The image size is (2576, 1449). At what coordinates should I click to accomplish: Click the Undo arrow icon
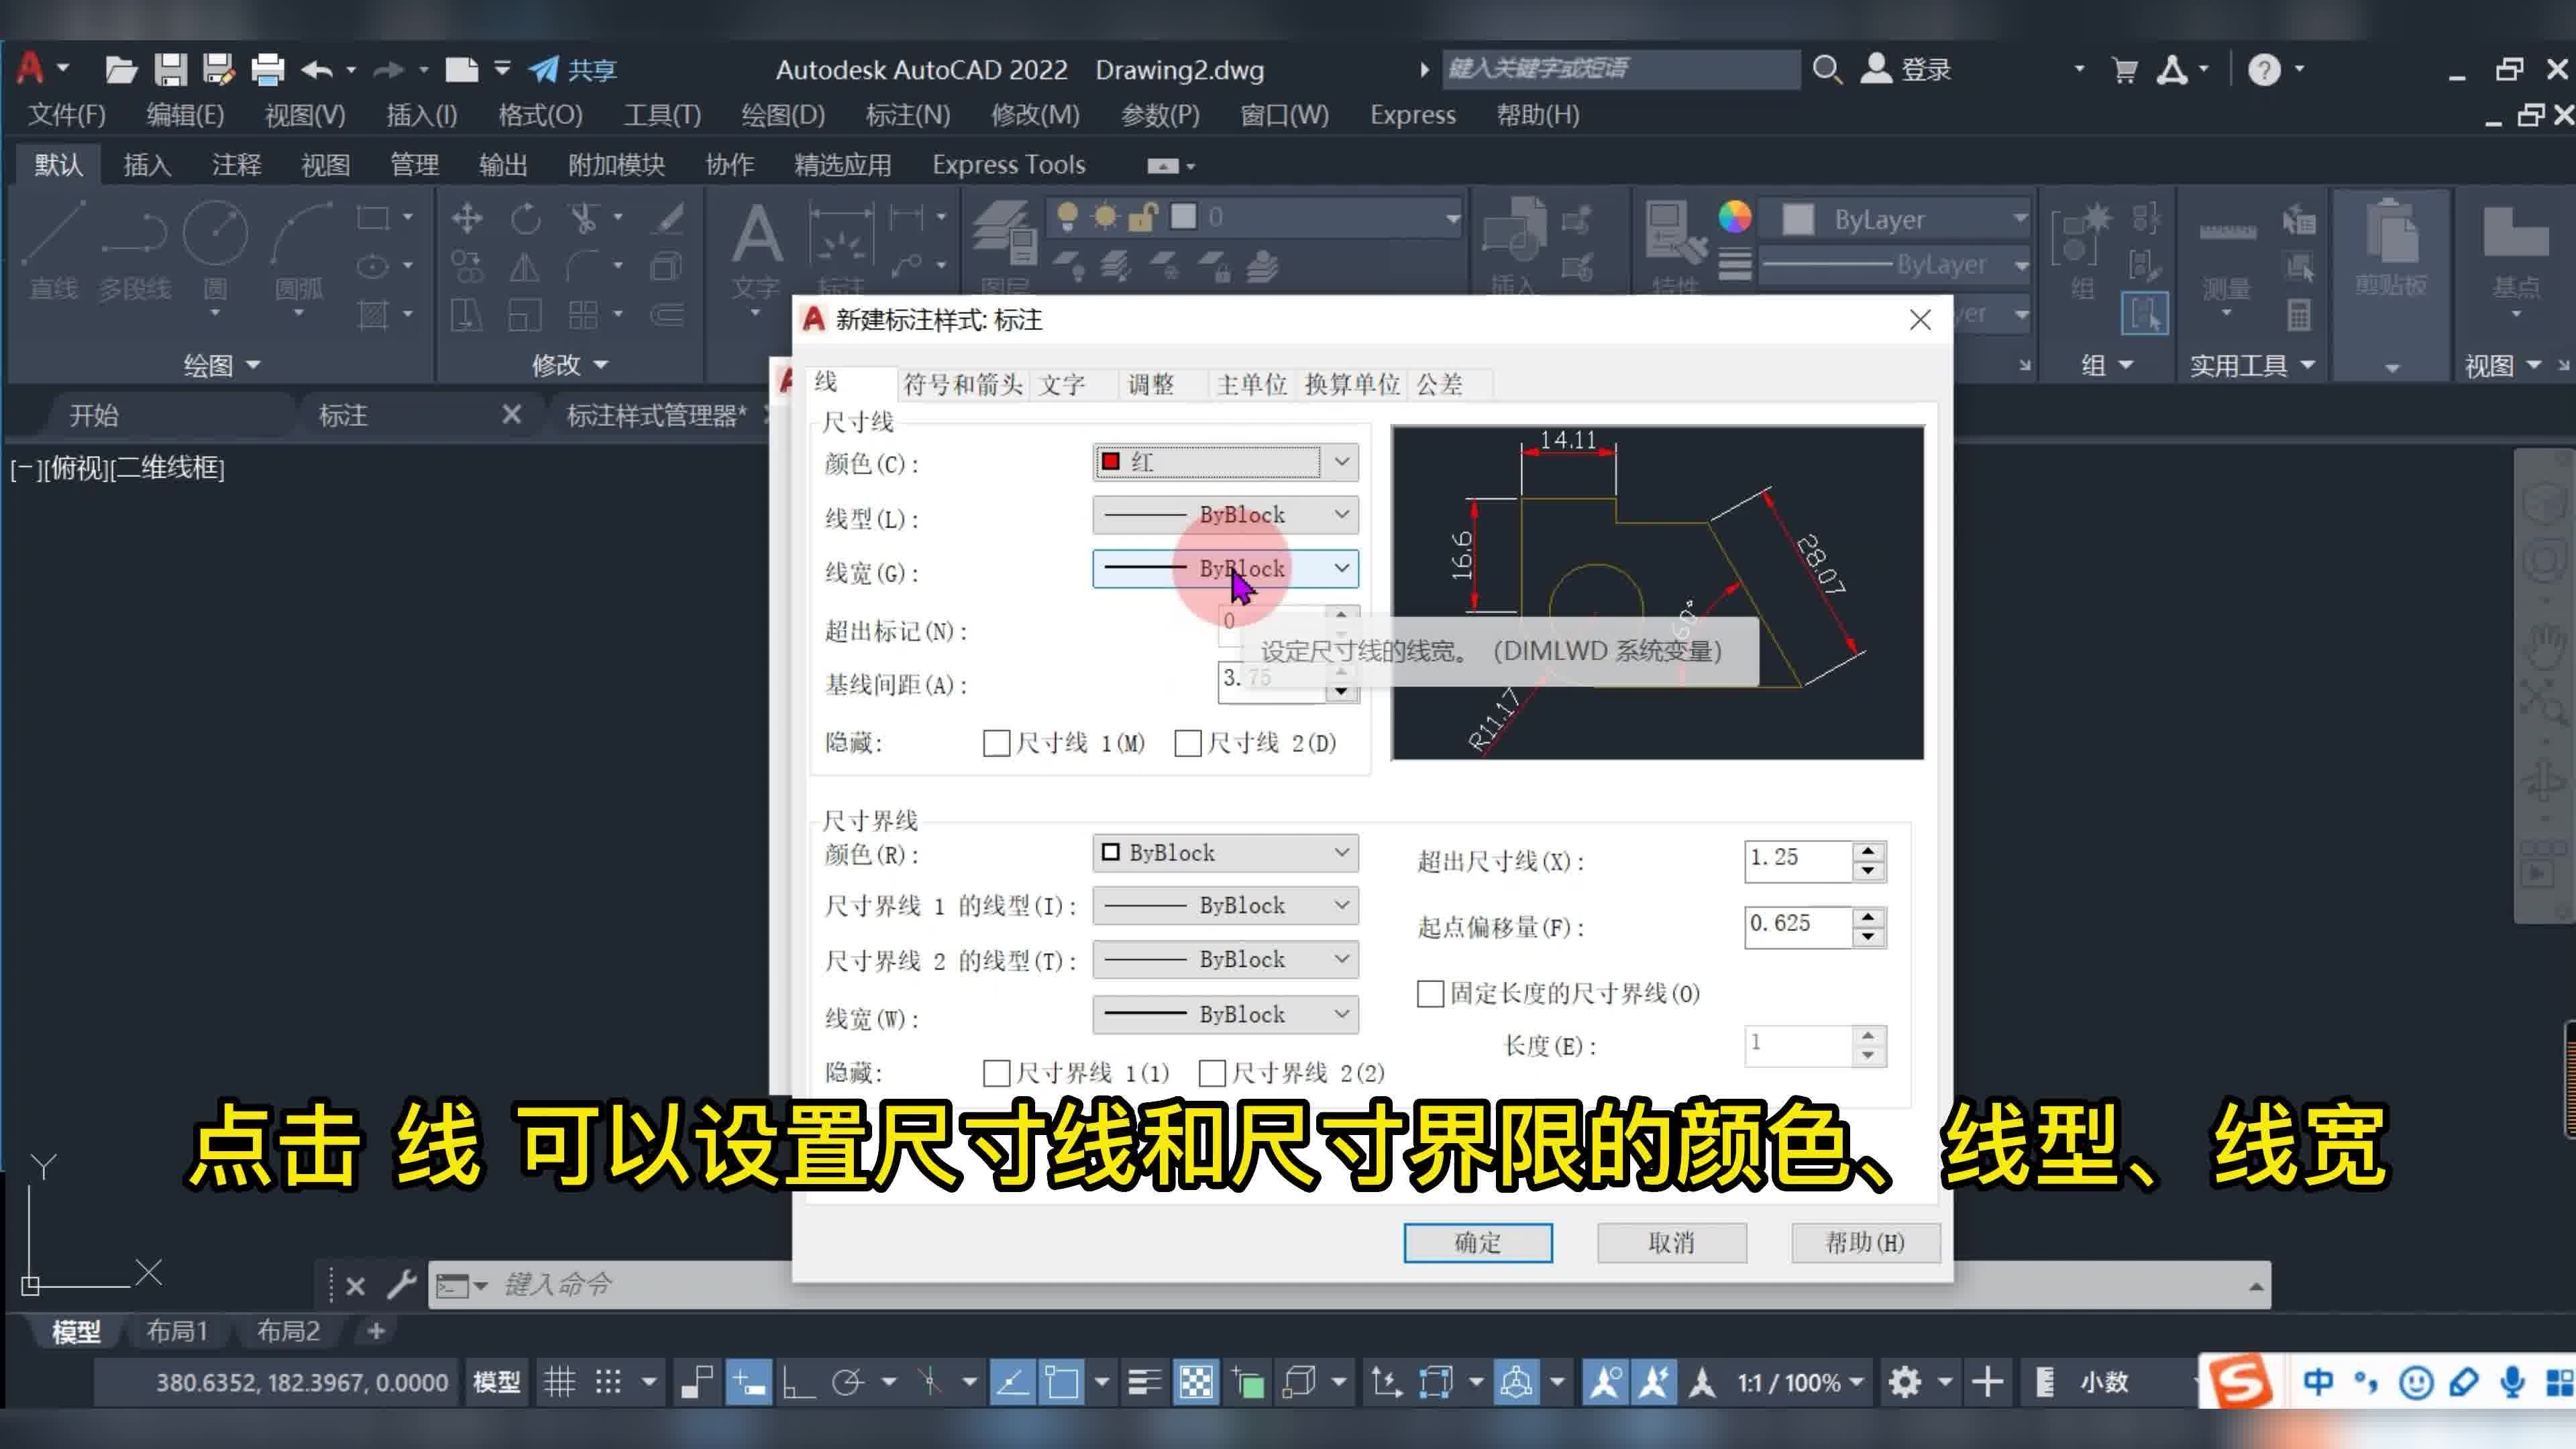click(317, 69)
